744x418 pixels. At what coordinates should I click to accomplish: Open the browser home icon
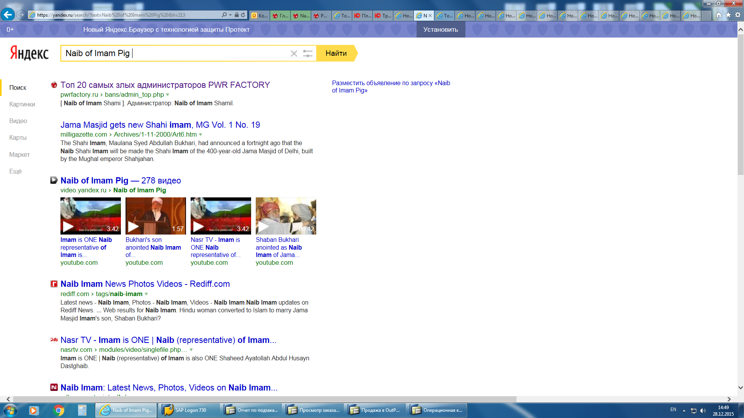point(718,15)
